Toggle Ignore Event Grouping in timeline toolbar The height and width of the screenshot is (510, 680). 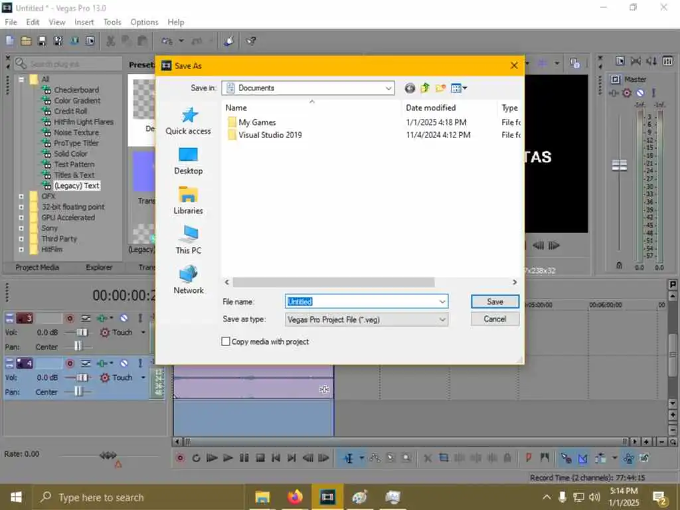point(644,458)
